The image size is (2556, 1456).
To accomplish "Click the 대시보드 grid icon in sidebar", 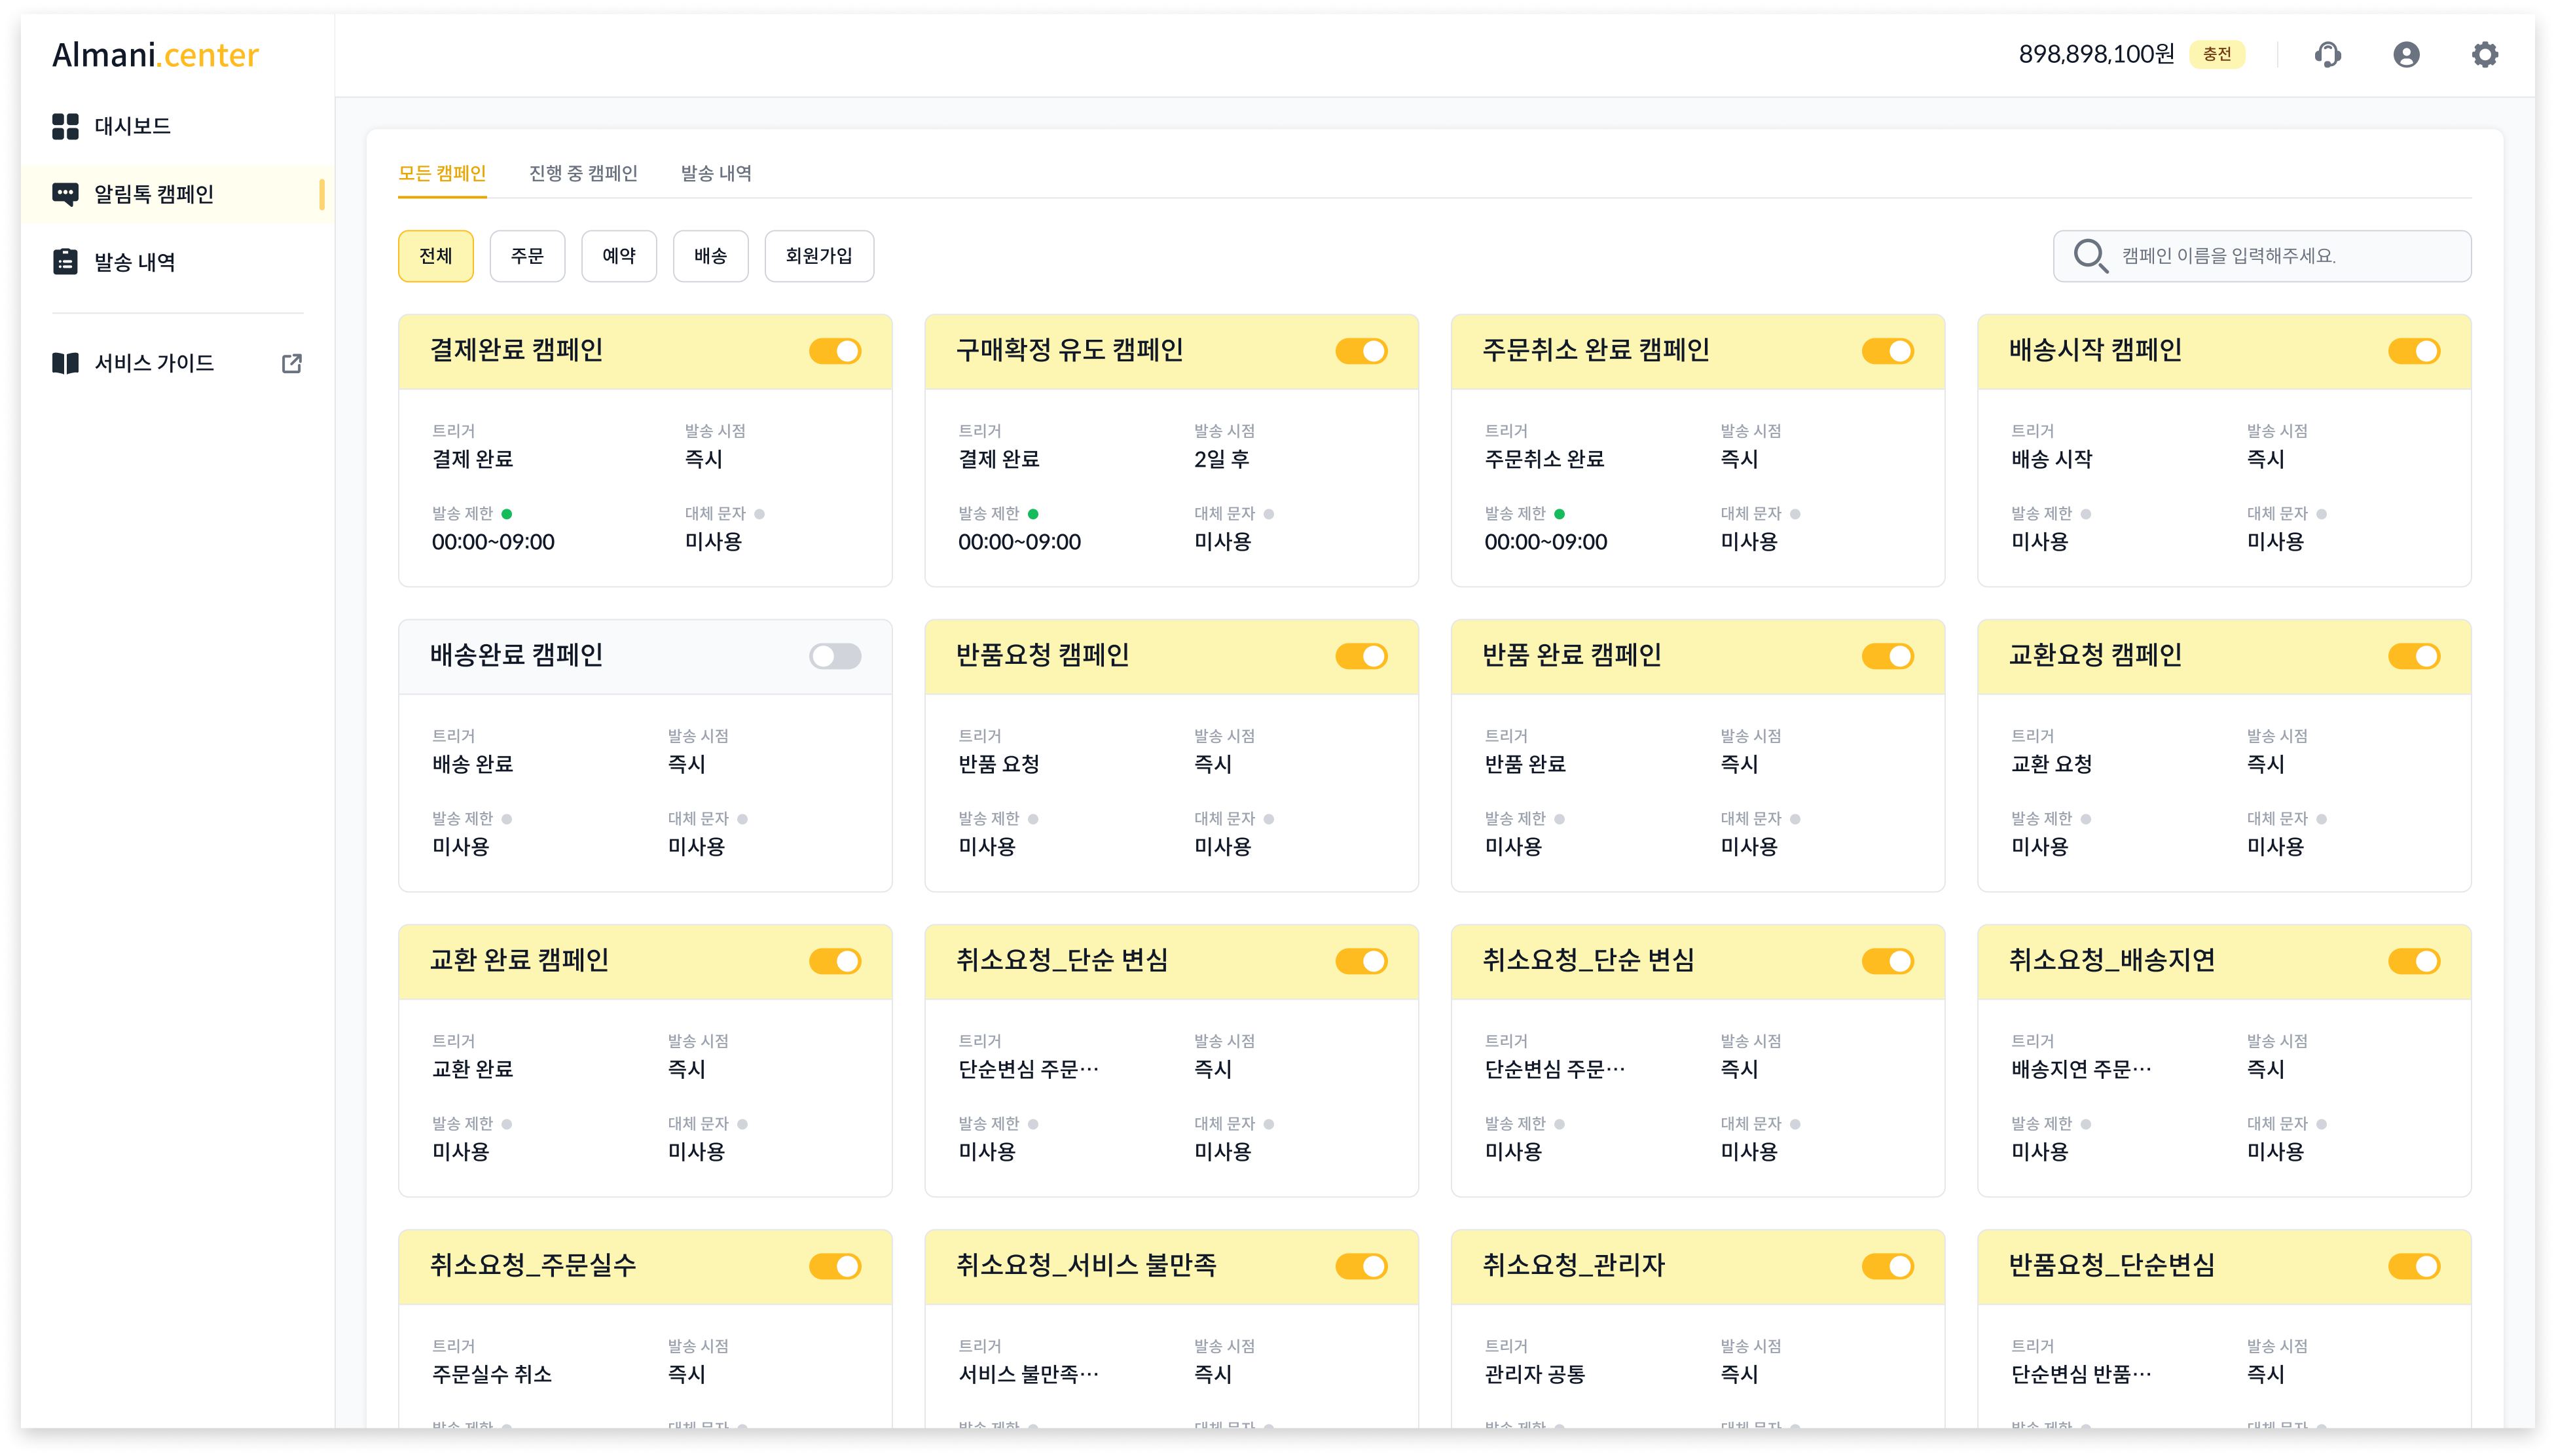I will click(x=65, y=126).
